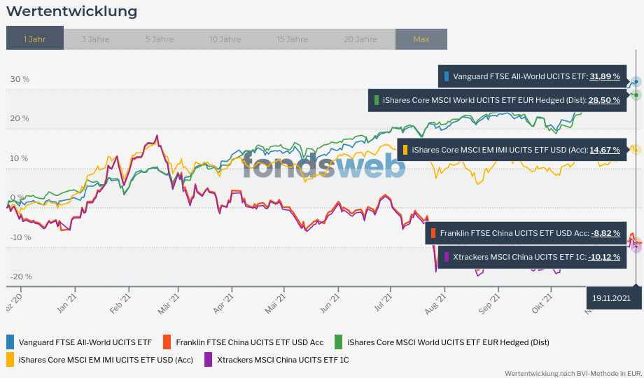Select the 1 Jahr time range tab
644x378 pixels.
pos(35,38)
